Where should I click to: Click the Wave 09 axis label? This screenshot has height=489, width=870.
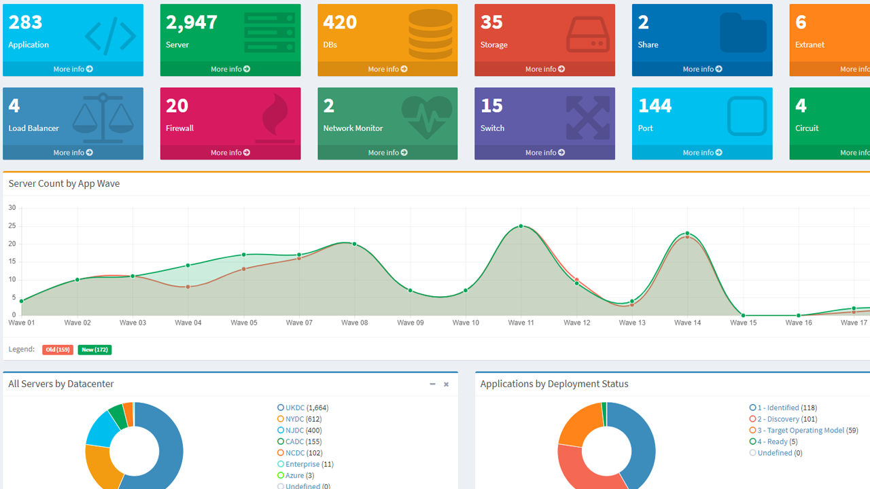[x=411, y=323]
